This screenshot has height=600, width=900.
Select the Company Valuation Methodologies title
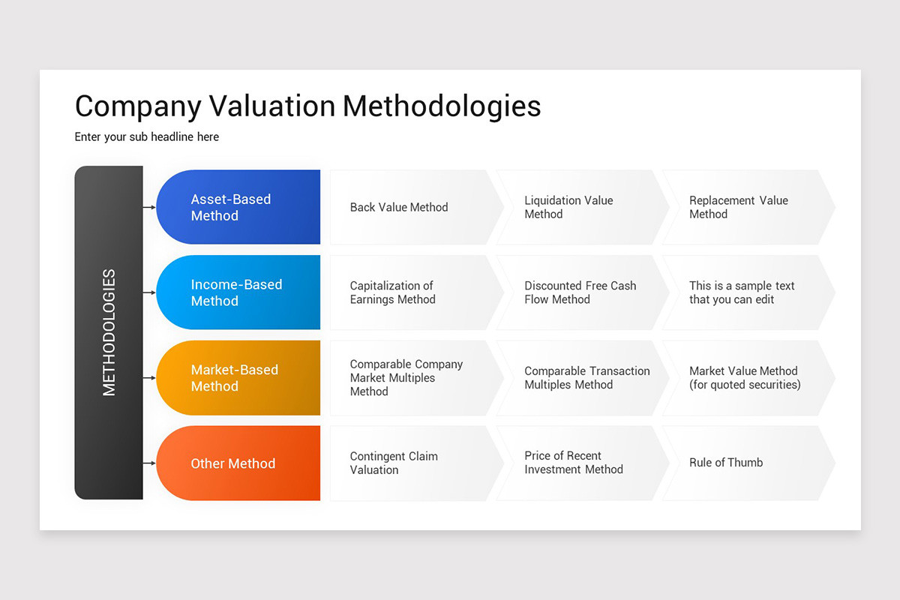[307, 106]
